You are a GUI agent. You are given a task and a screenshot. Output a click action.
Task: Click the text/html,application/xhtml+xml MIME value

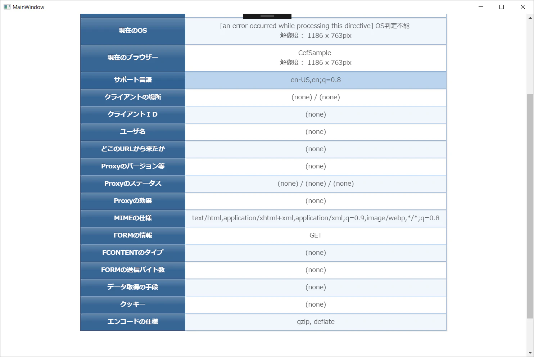pos(316,218)
